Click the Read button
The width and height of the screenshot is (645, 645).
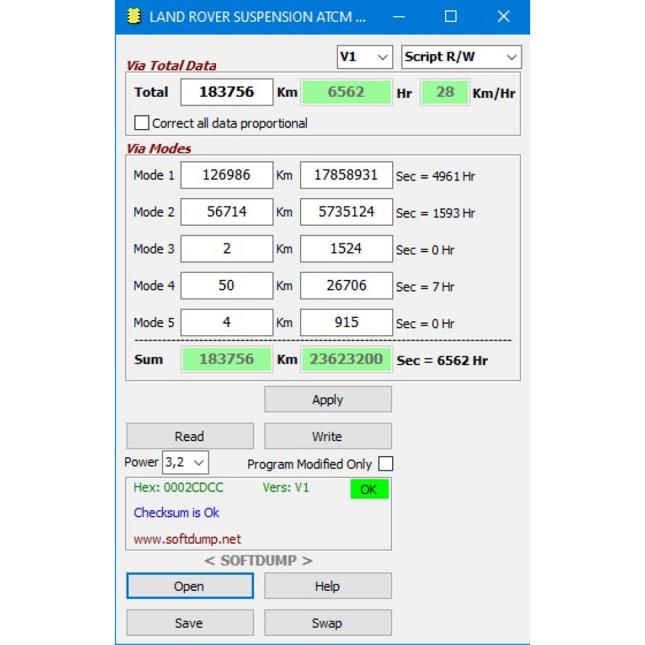pos(190,436)
